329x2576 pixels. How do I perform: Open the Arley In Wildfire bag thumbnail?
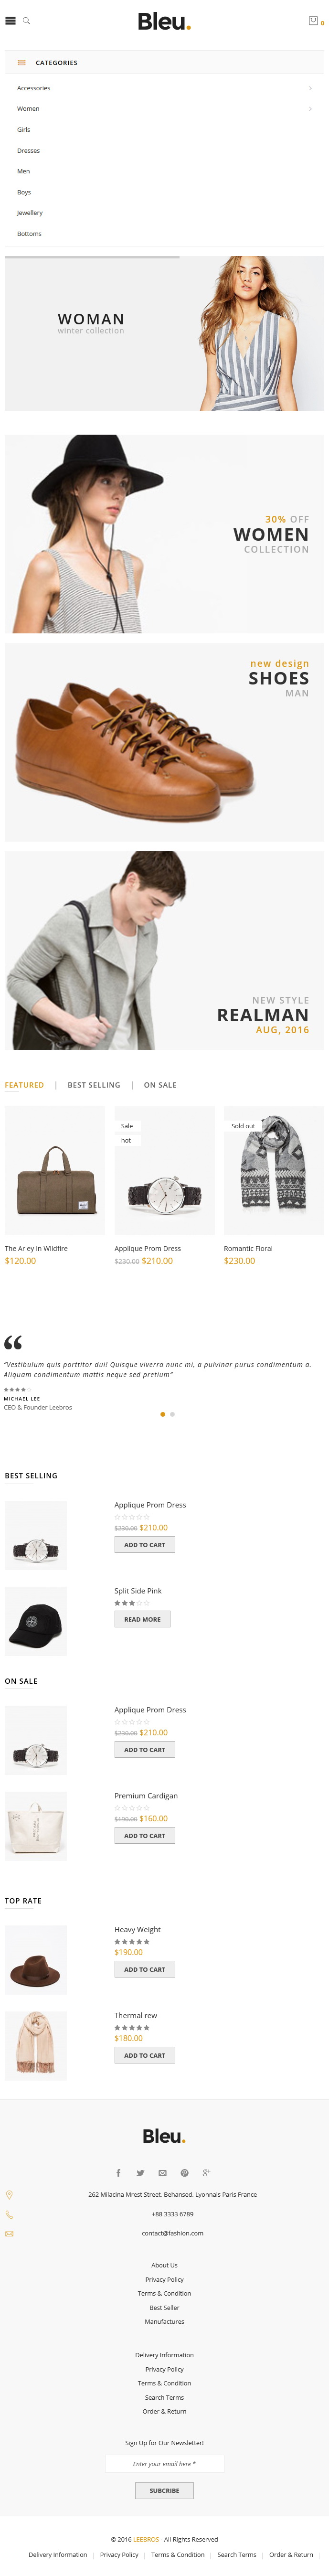(x=55, y=1170)
